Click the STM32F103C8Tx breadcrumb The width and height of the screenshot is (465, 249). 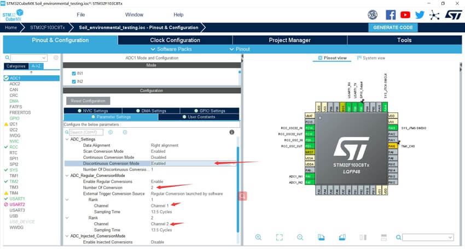point(48,27)
